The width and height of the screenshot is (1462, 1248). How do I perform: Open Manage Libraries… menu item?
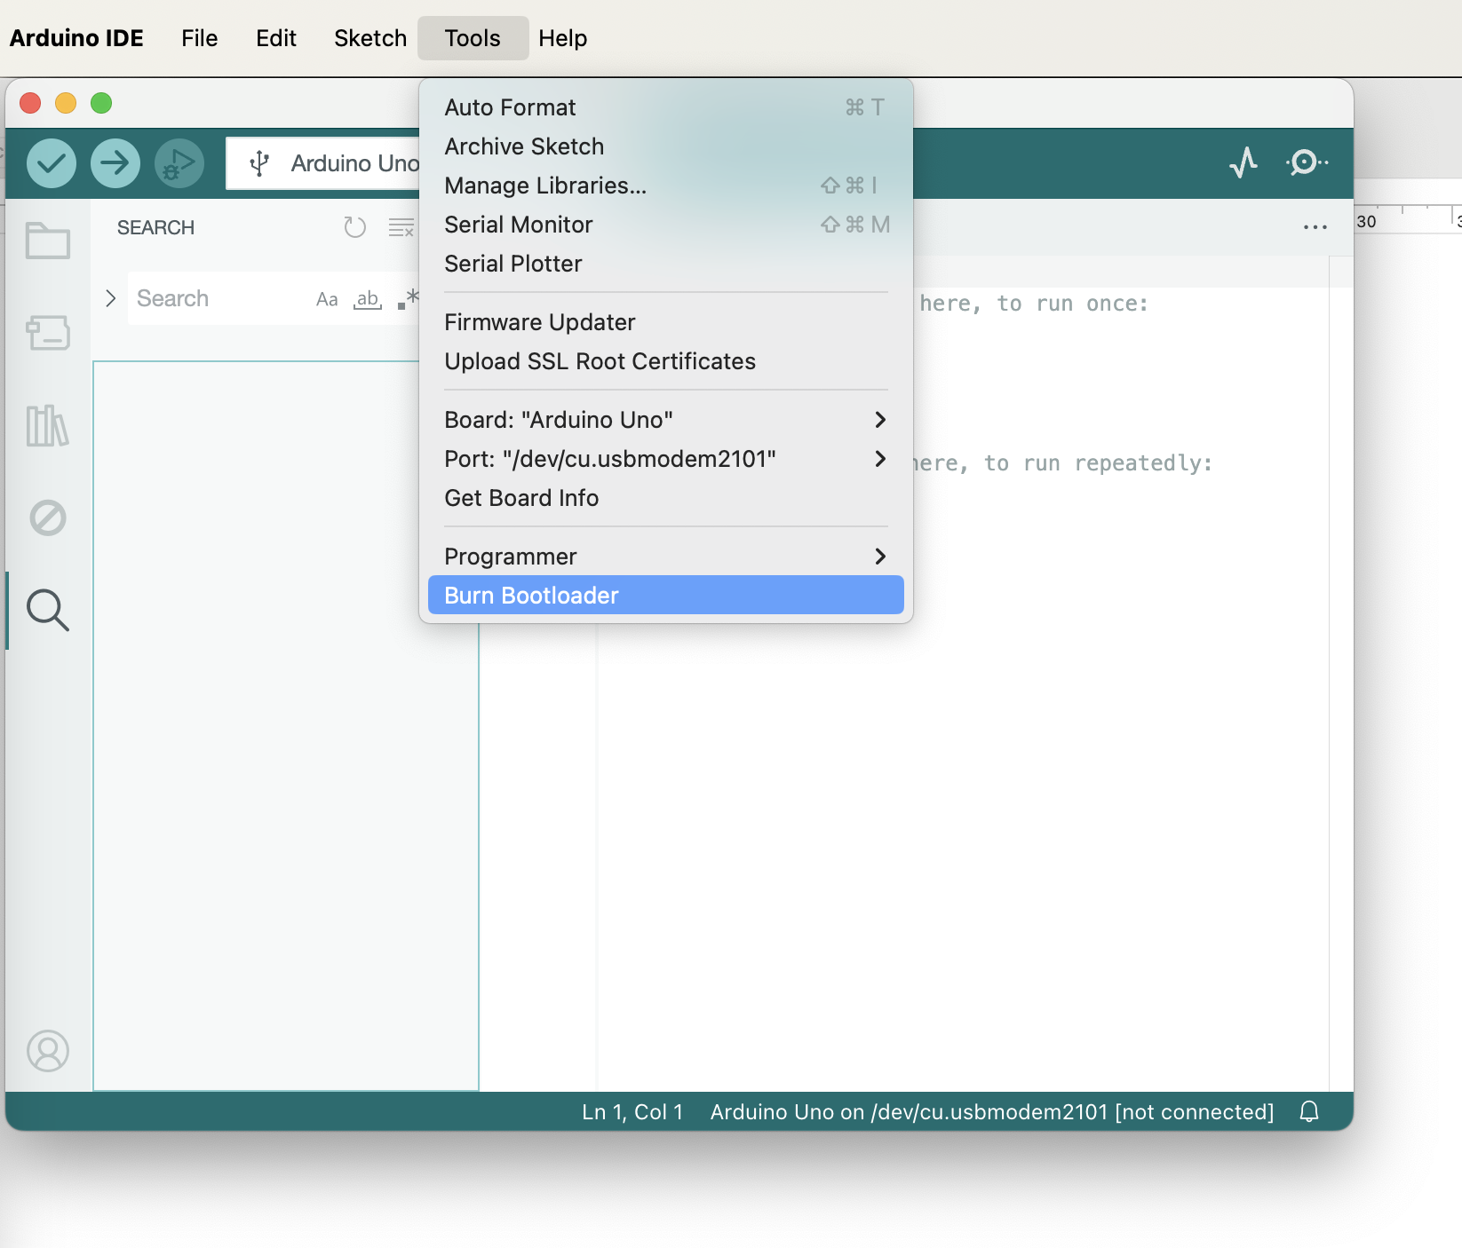[x=665, y=186]
